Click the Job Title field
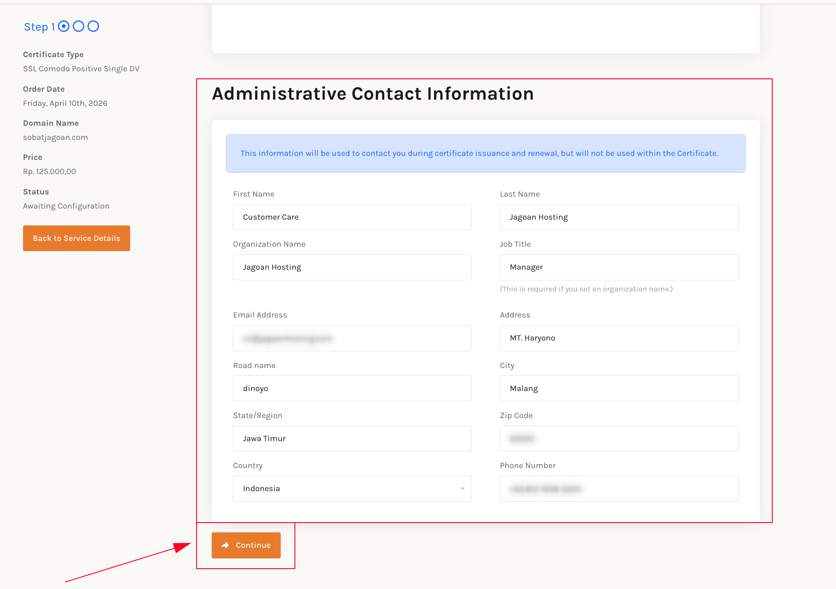 pyautogui.click(x=619, y=267)
